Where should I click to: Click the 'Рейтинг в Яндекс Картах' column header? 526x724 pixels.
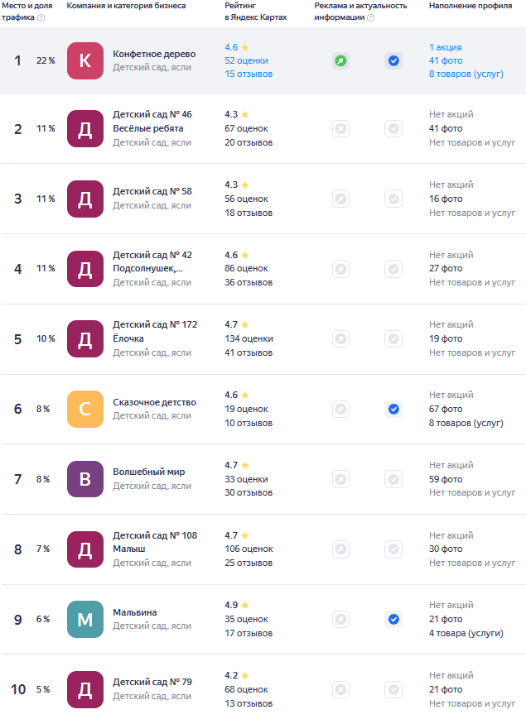(x=256, y=12)
